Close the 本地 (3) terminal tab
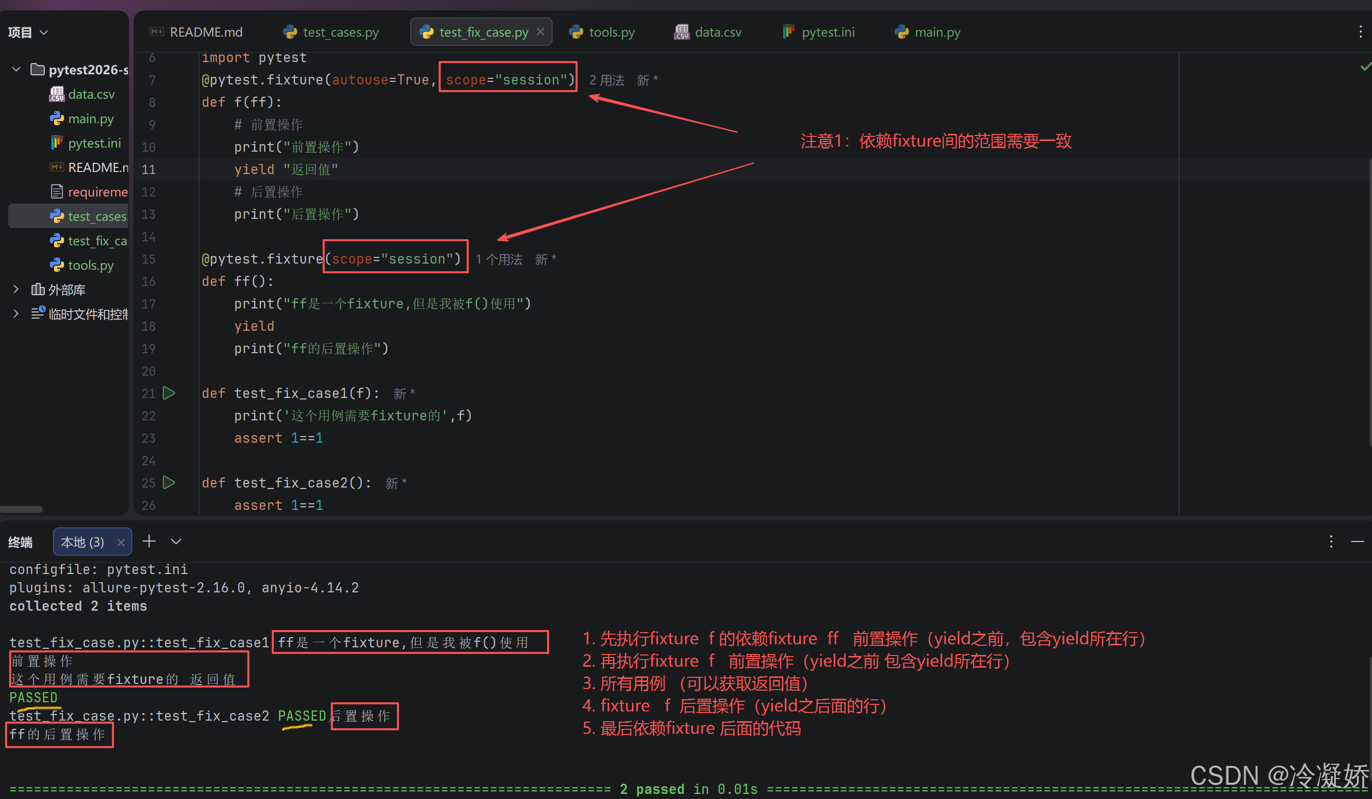Screen dimensions: 1372x799 tap(121, 543)
